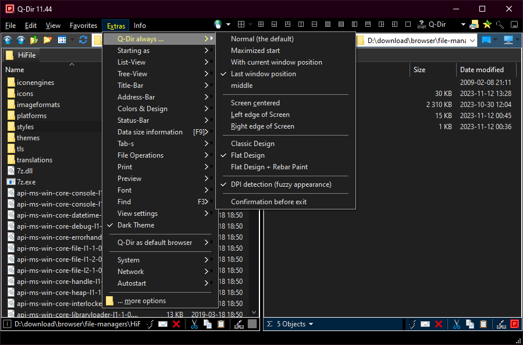Select the translations folder in file list
This screenshot has height=345, width=523.
(34, 160)
